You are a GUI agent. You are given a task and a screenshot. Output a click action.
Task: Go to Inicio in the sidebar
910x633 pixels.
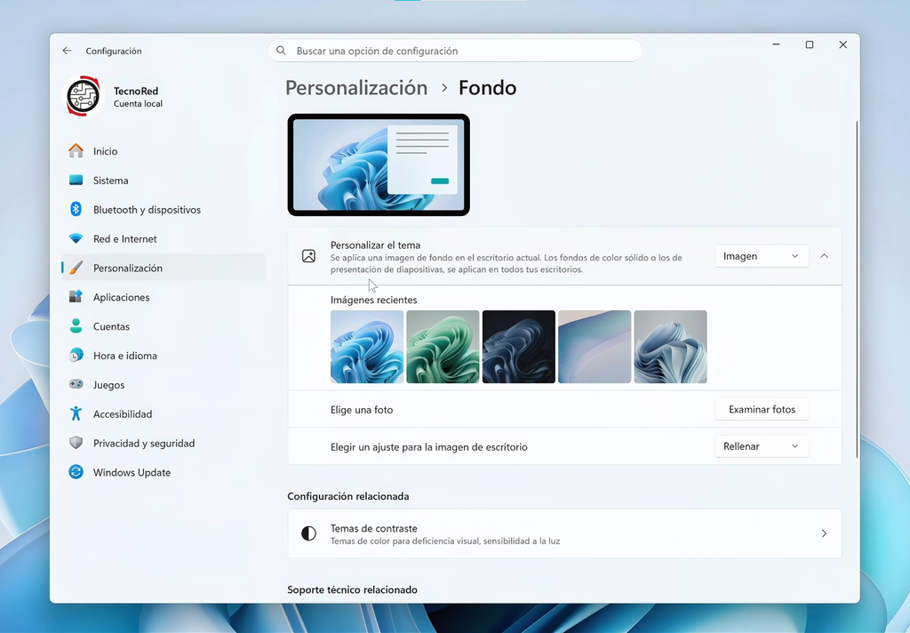[164, 151]
